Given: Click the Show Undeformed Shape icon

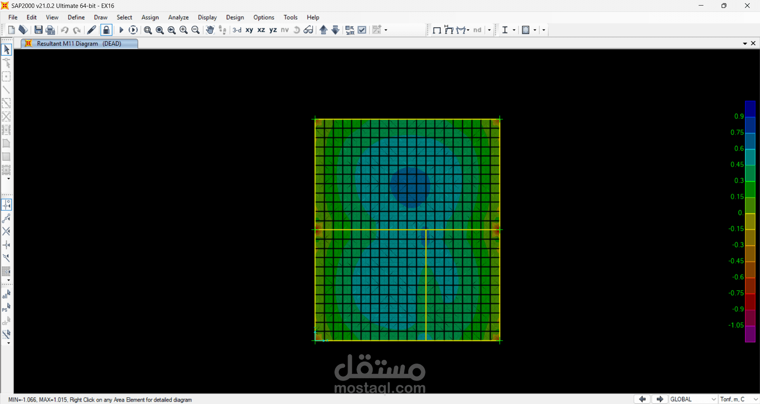Looking at the screenshot, I should click(437, 30).
